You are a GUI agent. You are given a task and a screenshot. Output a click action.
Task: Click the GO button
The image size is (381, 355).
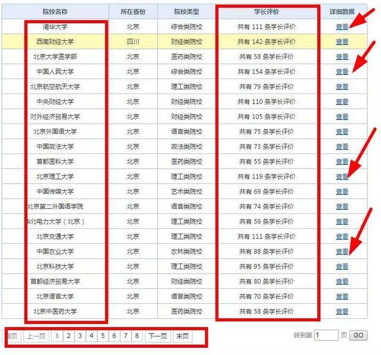(x=358, y=335)
